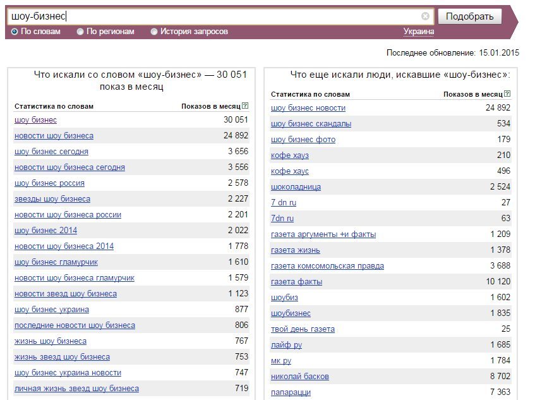Open 'новости шоу бизнеса 2014' link
535x400 pixels.
click(64, 246)
